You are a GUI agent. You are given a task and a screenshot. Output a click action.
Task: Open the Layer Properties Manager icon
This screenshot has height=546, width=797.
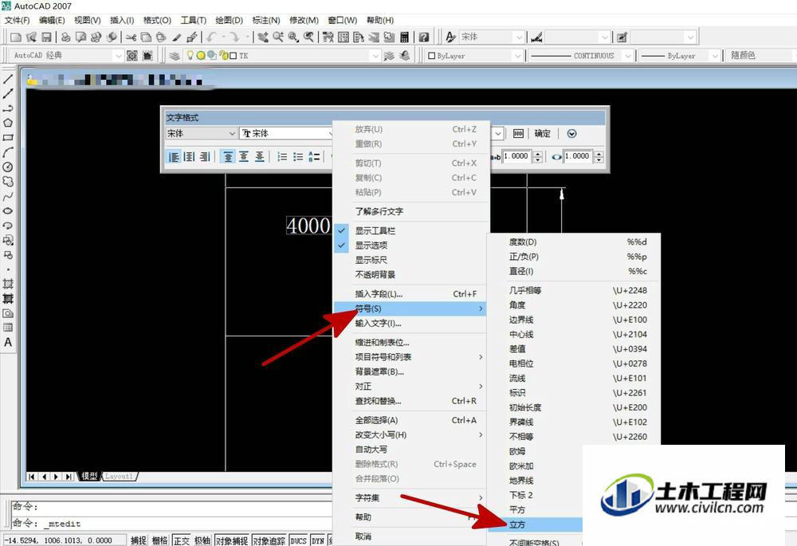pos(175,56)
